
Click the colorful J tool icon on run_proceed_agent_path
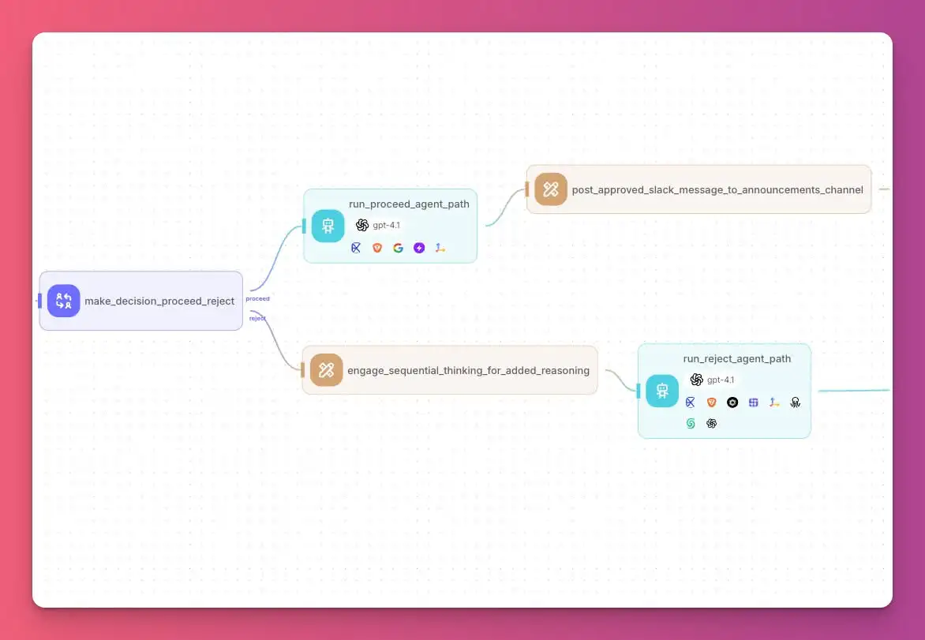click(440, 247)
